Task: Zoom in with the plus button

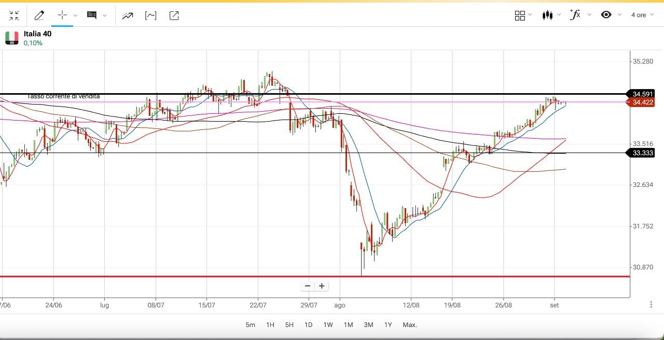Action: click(322, 286)
